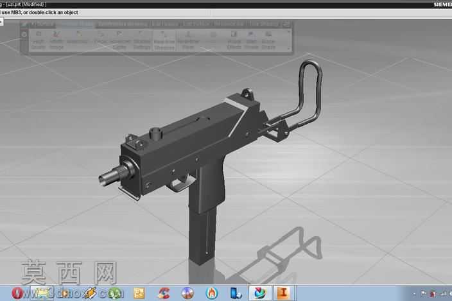Click the toolbar's top-right corner button
Screen dimensions: 452x301
click(x=286, y=24)
